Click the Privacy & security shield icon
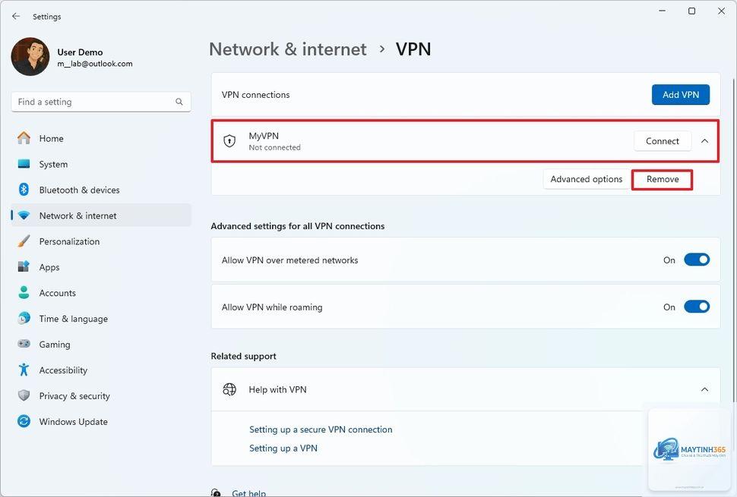 click(x=24, y=395)
